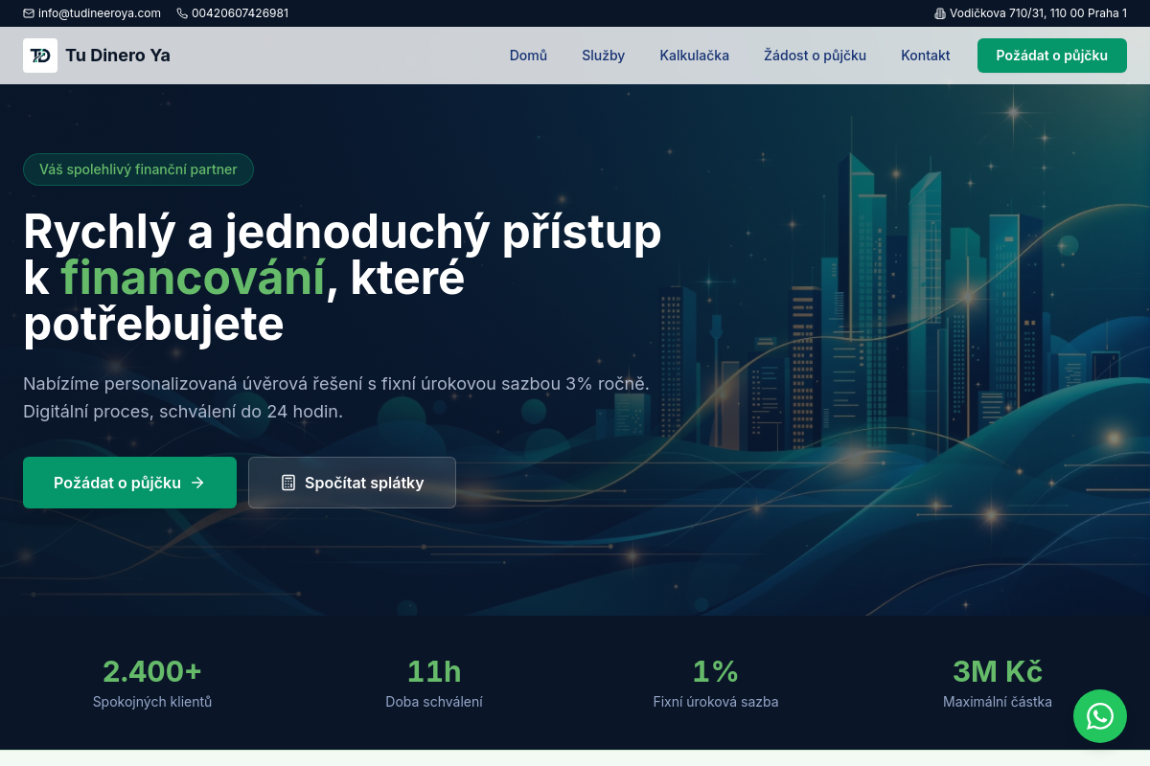Click the envelope icon beside the email address
The image size is (1150, 766).
click(29, 13)
